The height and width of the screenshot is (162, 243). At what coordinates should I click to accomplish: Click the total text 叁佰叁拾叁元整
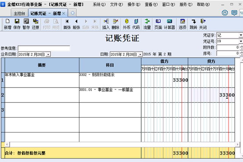(x=31, y=153)
